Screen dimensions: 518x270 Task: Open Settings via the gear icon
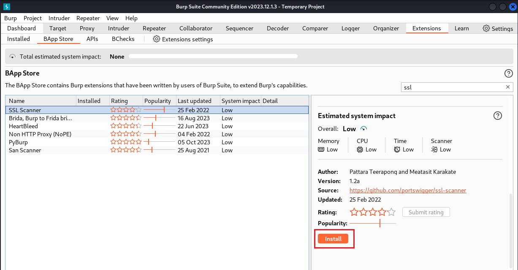pos(486,28)
